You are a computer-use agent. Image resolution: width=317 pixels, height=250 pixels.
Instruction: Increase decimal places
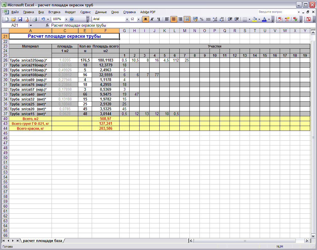(x=215, y=19)
